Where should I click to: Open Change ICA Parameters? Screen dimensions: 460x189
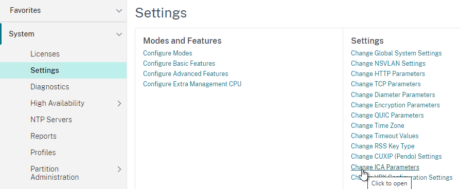[x=385, y=167]
